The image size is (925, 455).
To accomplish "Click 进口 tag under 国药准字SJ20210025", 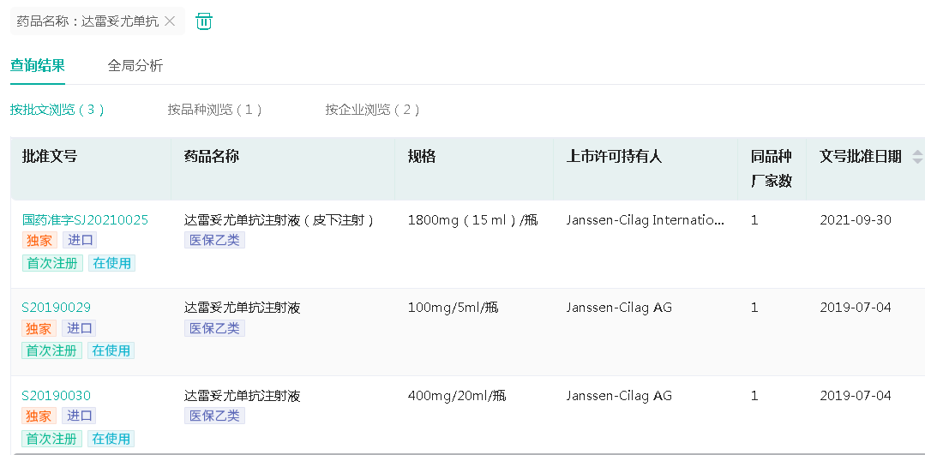I will coord(80,241).
